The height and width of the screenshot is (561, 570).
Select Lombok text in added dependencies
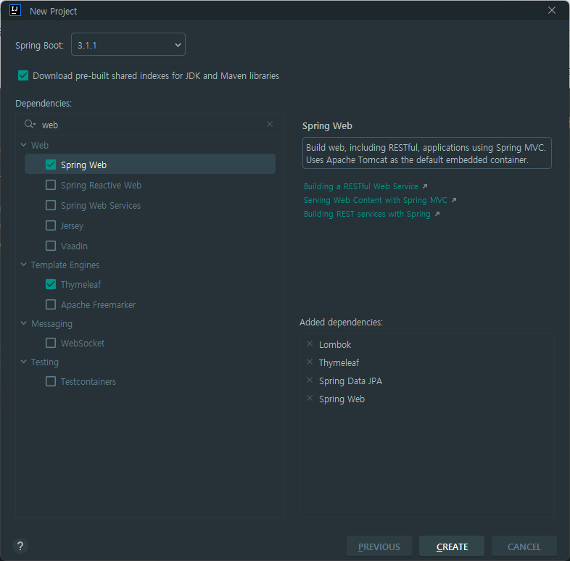click(335, 344)
